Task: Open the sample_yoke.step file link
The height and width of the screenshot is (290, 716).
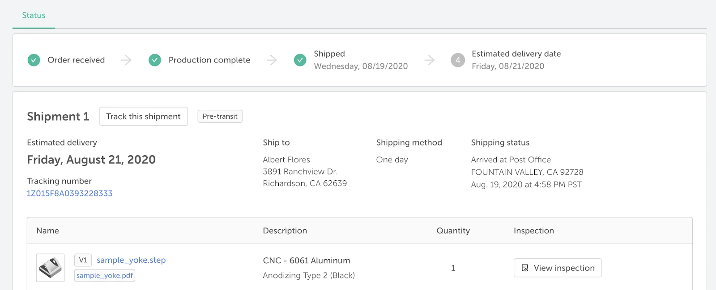Action: (x=131, y=260)
